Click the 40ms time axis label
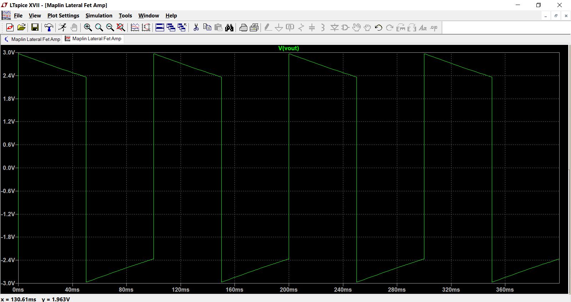571x302 pixels. [72, 290]
